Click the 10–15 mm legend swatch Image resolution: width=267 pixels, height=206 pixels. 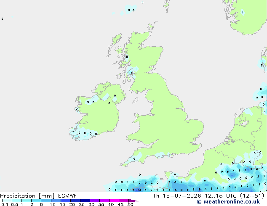[x=56, y=201]
